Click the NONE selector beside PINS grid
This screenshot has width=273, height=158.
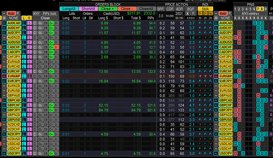coord(225,18)
